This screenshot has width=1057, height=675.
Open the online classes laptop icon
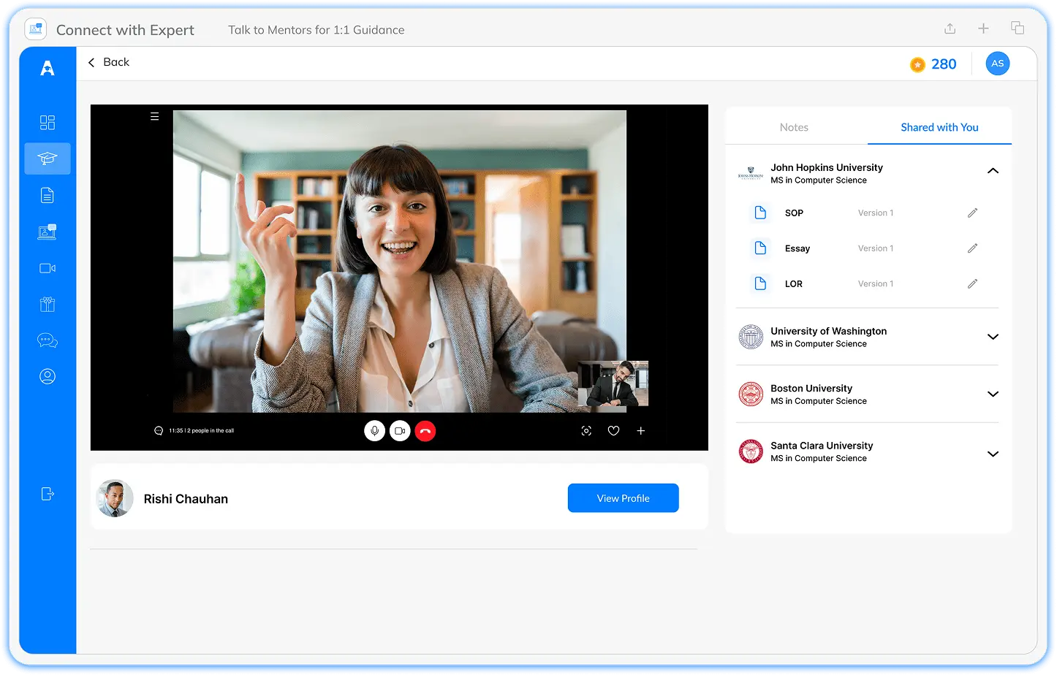coord(47,232)
